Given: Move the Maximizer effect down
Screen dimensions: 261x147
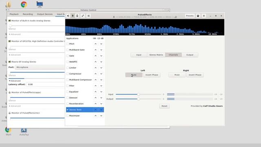Looking at the screenshot, I should 101,116.
